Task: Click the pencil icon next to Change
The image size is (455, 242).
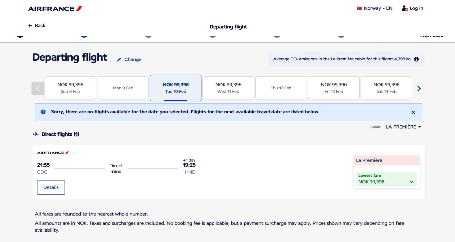Action: pos(119,59)
